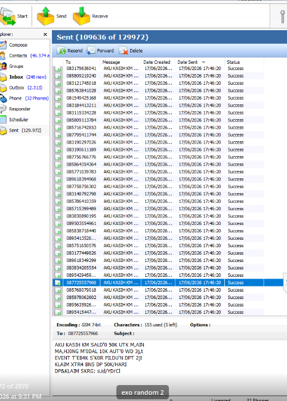Select the Sent (129.972) label
Screen dimensions: 287x401
pyautogui.click(x=25, y=130)
